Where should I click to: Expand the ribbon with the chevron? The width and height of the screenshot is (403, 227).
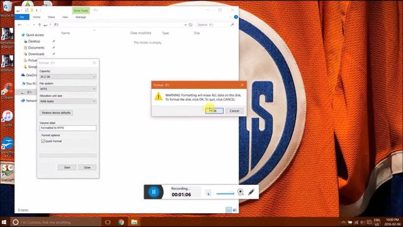(230, 17)
